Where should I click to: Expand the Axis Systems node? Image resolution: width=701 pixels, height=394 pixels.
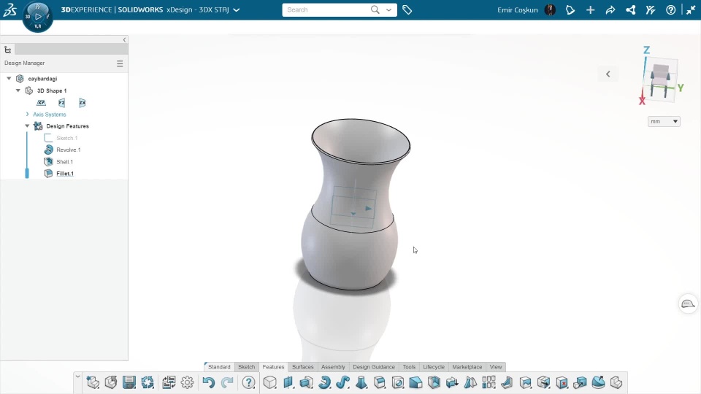[x=27, y=115]
